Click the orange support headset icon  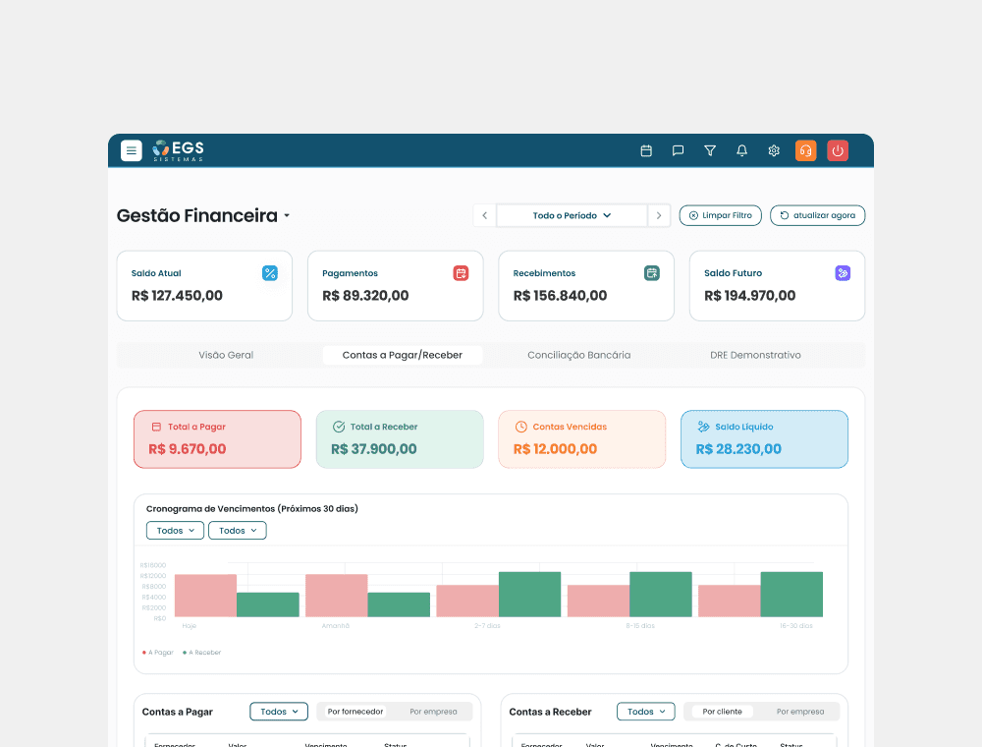point(805,150)
